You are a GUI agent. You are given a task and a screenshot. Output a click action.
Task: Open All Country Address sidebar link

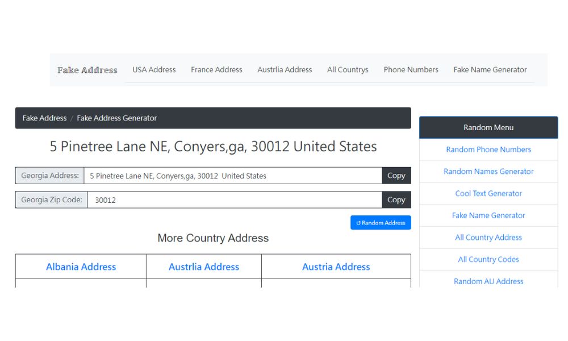(x=488, y=238)
